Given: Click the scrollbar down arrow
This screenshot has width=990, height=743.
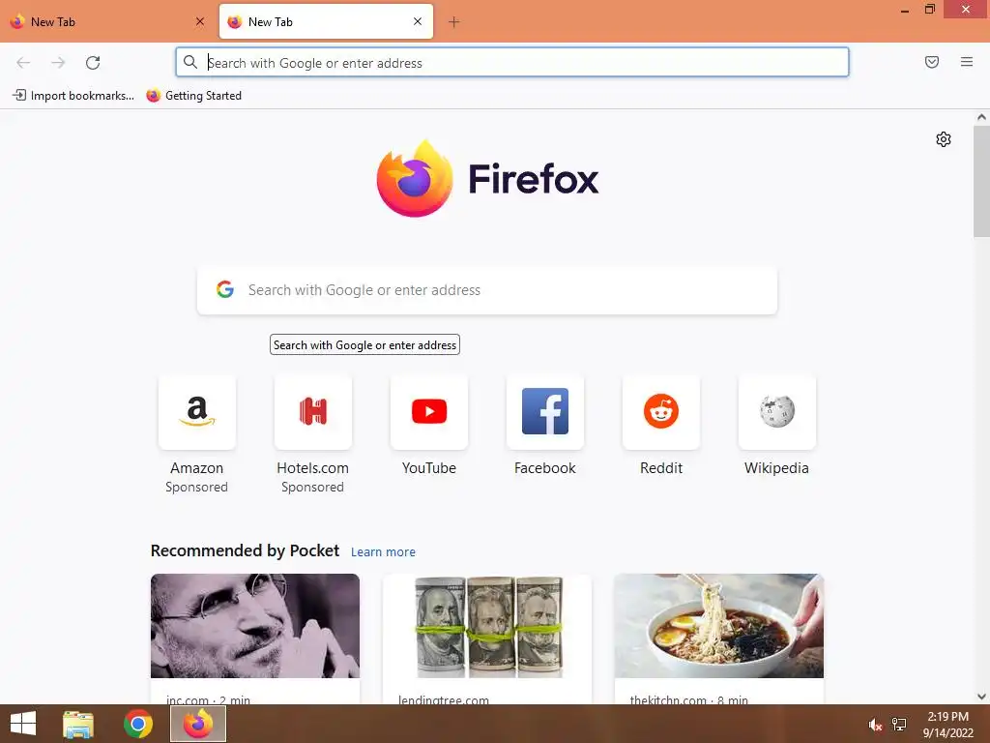Looking at the screenshot, I should click(981, 697).
